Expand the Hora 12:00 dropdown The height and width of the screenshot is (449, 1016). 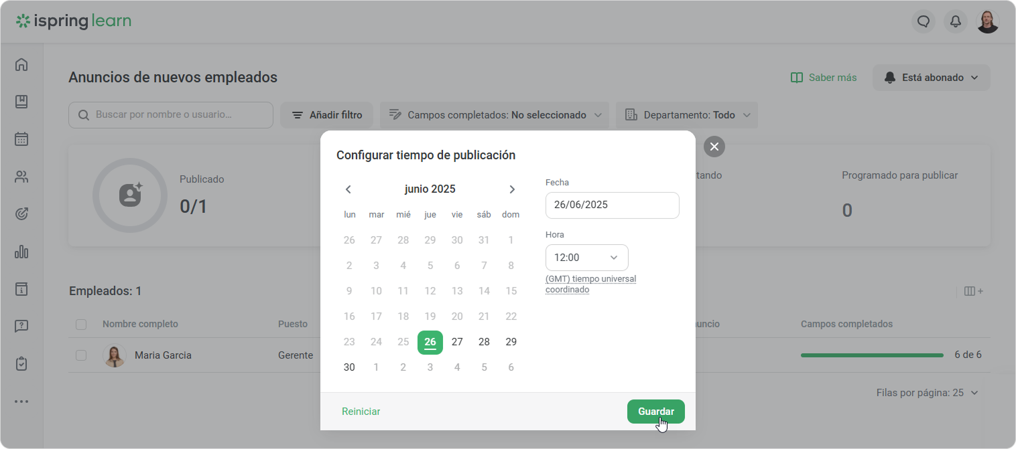tap(586, 258)
